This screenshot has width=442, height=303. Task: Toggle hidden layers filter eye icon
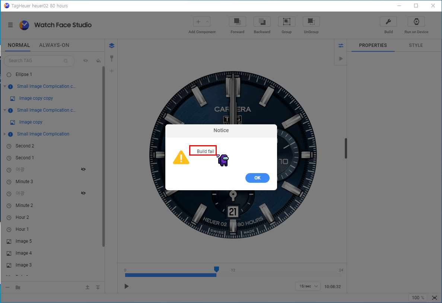point(85,61)
